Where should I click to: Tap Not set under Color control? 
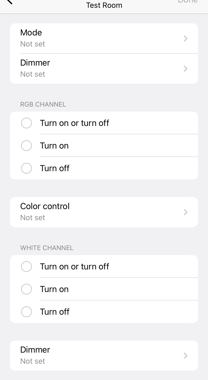pos(33,218)
